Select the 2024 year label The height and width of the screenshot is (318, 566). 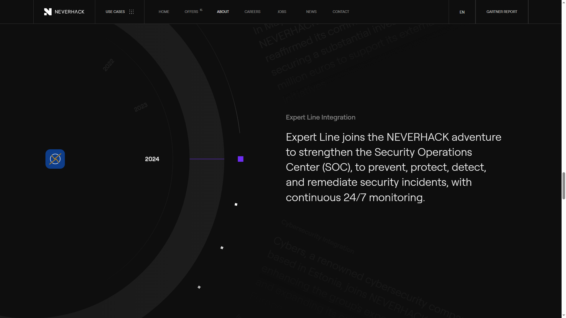[152, 159]
